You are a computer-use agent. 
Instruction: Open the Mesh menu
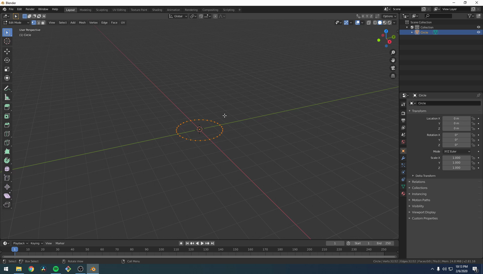(82, 23)
